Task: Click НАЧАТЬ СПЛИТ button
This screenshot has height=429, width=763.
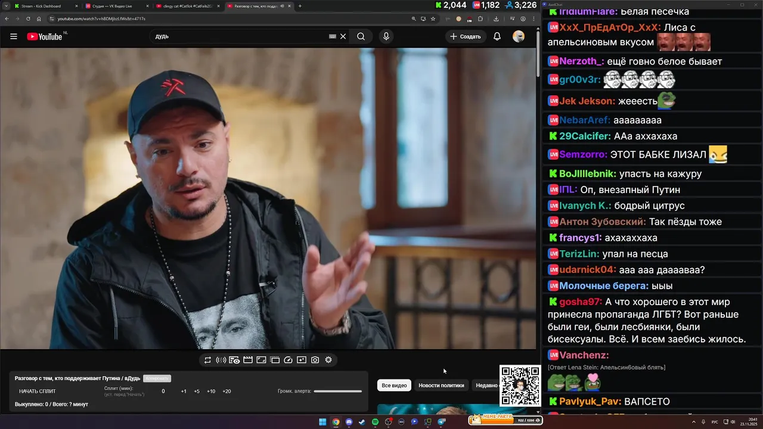Action: tap(38, 391)
